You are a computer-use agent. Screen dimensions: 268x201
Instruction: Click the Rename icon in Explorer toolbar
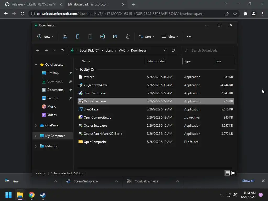click(103, 36)
